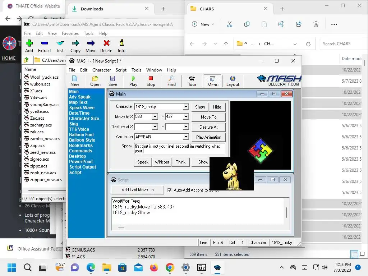
Task: Click the Delete trash icon in CHARS Explorer
Action: (x=316, y=24)
